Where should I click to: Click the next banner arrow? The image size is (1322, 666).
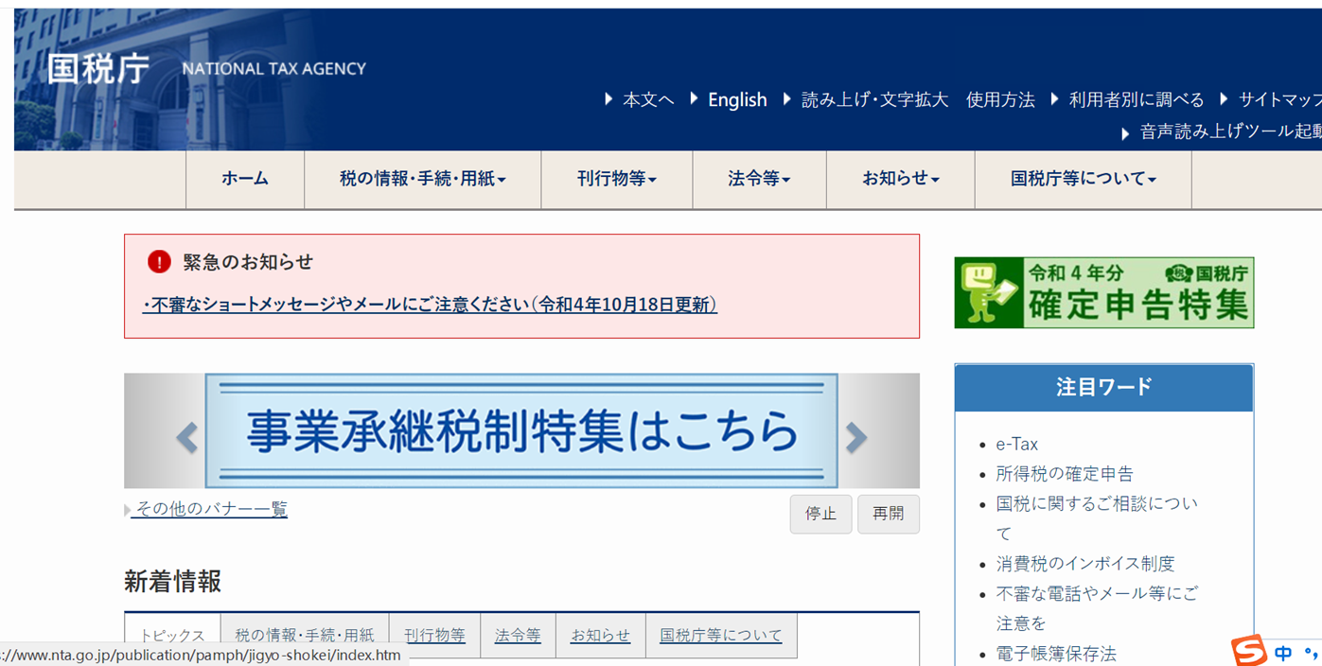point(856,436)
